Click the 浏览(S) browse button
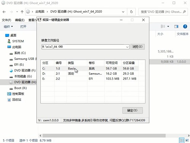Image resolution: width=190 pixels, height=143 pixels. click(138, 47)
